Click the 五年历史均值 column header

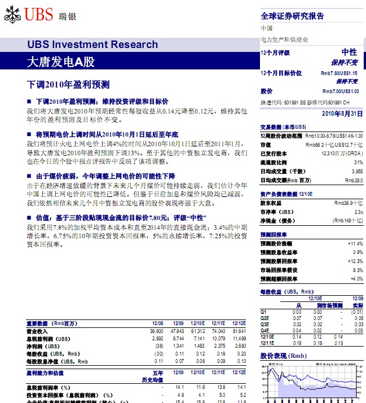tap(153, 376)
